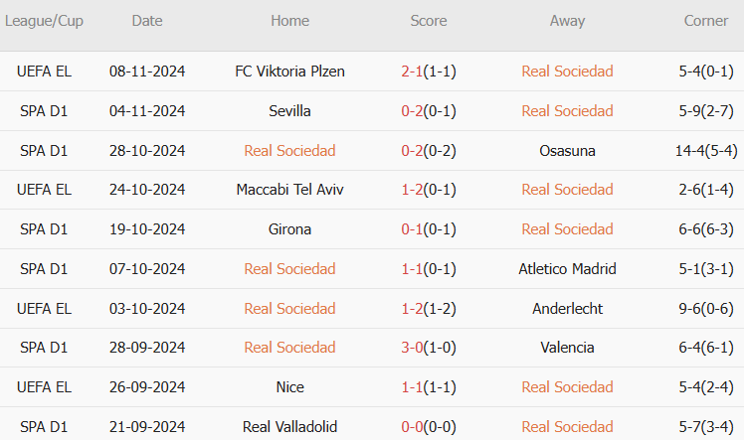Click the Osasuna away team name
744x440 pixels.
click(567, 151)
